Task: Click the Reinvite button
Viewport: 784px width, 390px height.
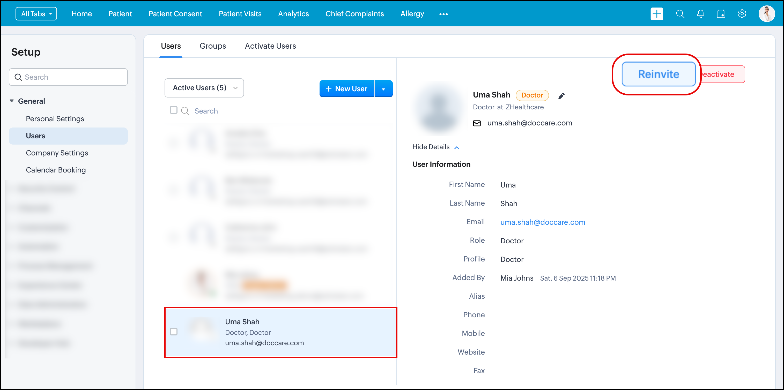Action: point(658,74)
